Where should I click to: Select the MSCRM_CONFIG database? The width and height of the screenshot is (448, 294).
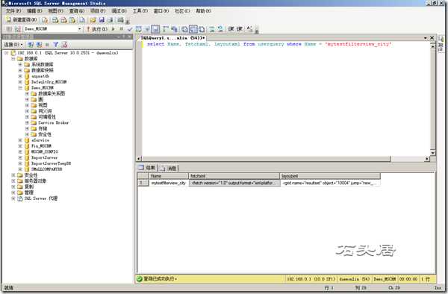click(44, 152)
